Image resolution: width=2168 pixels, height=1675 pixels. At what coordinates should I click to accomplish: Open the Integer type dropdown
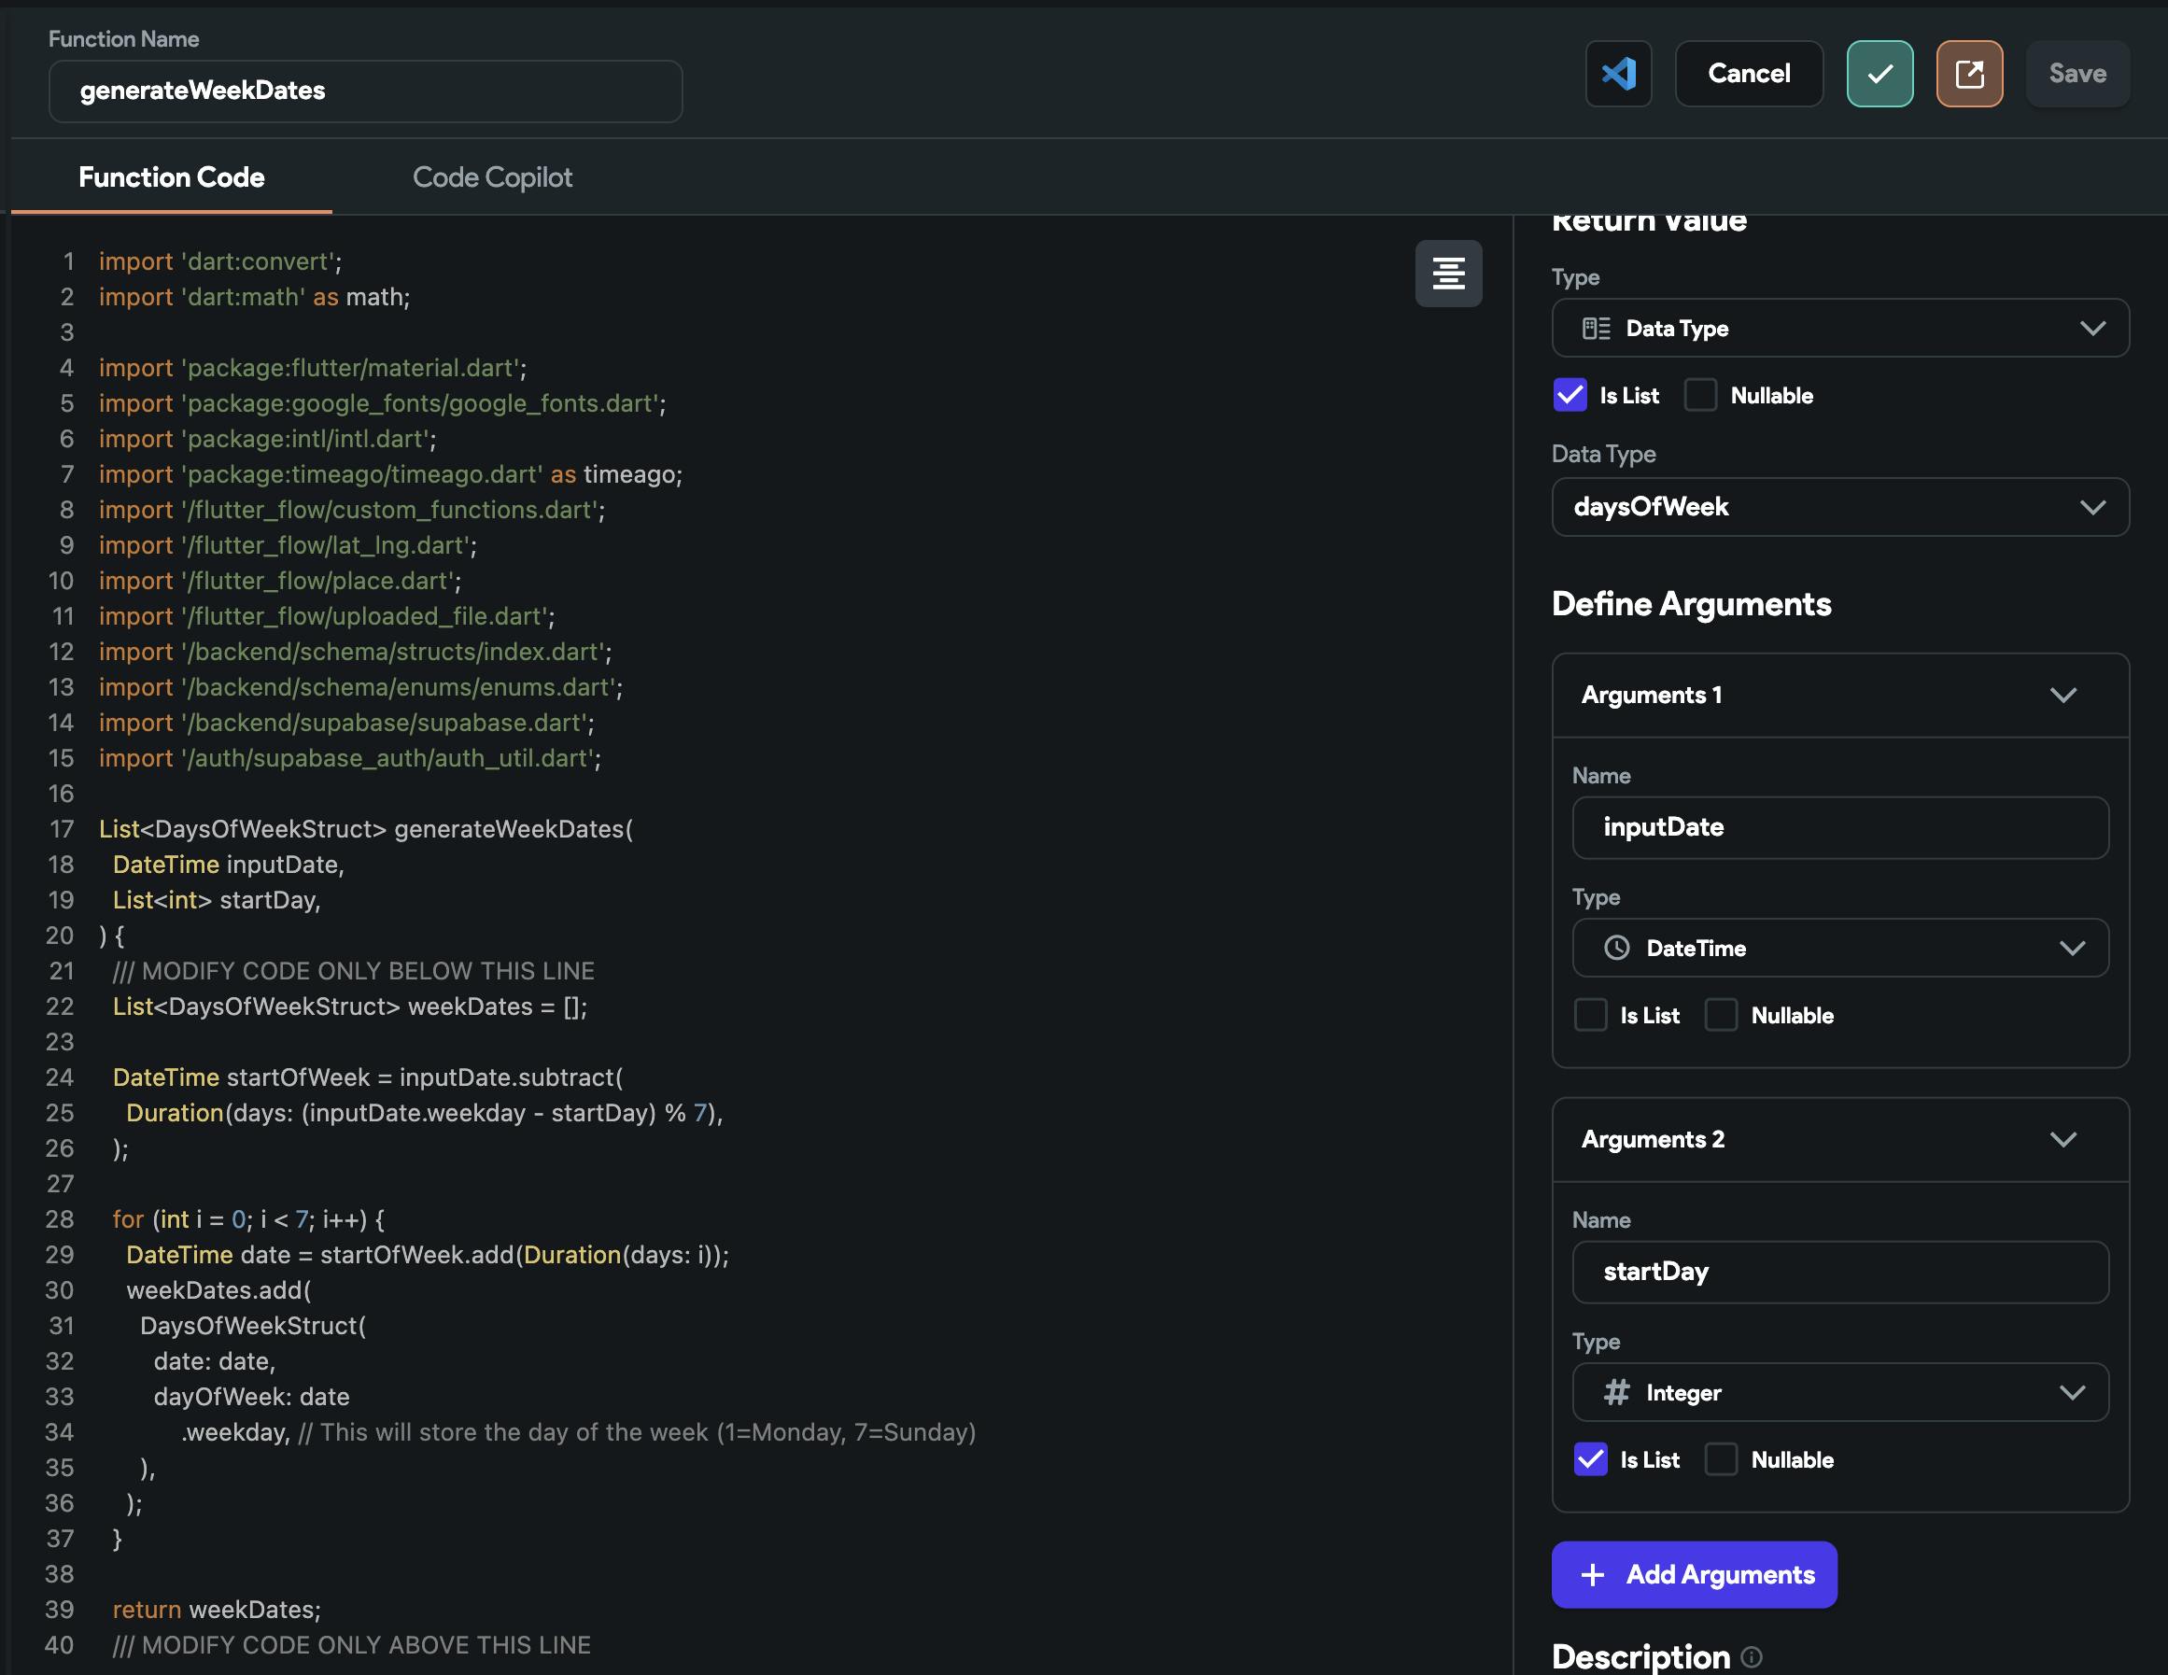point(1839,1392)
